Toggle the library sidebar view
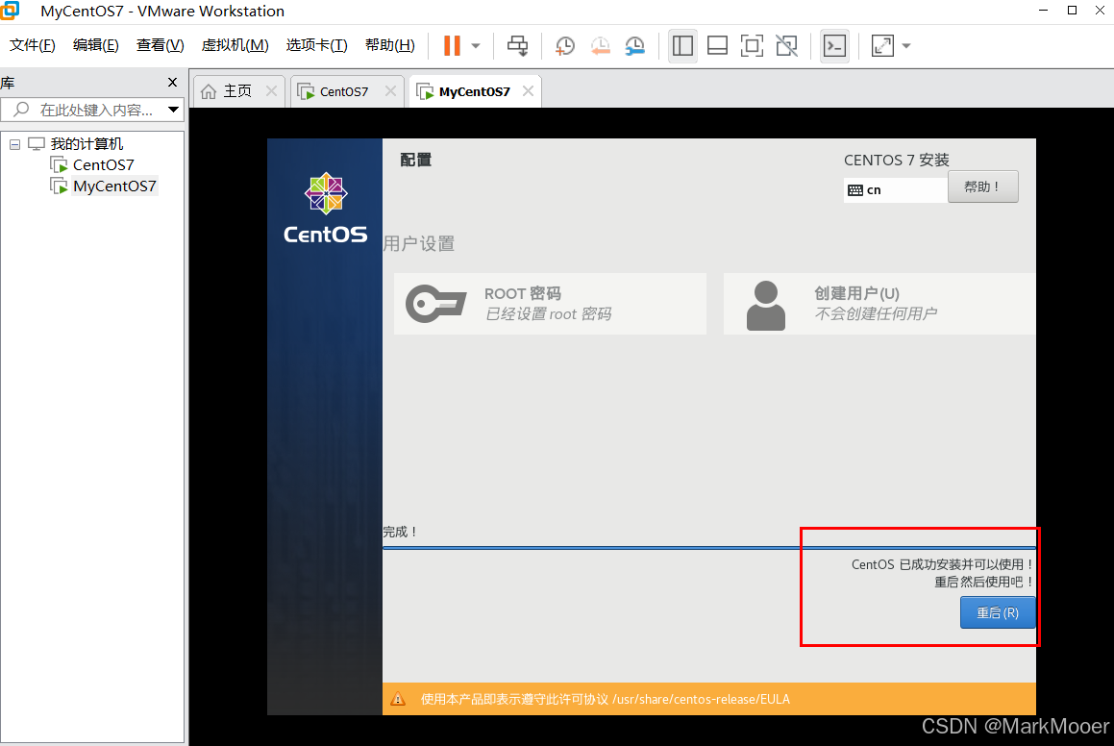Viewport: 1114px width, 746px height. [682, 45]
